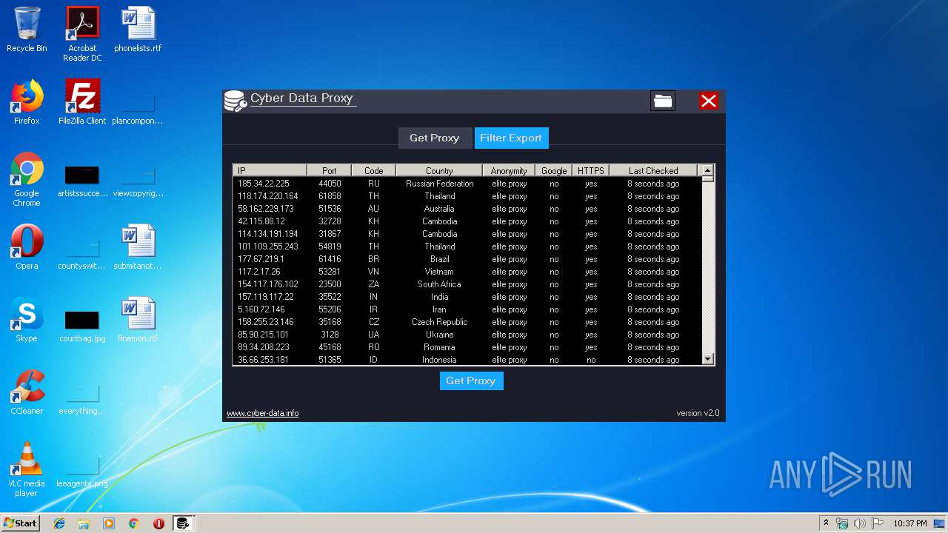Open the Firefox desktop shortcut
This screenshot has height=533, width=948.
pyautogui.click(x=27, y=102)
